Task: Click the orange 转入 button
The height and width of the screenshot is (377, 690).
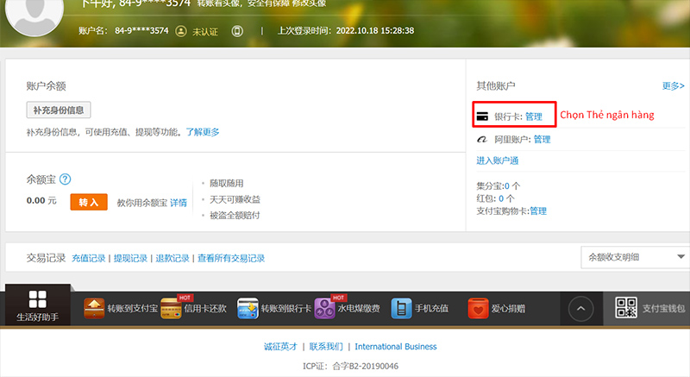Action: tap(89, 202)
